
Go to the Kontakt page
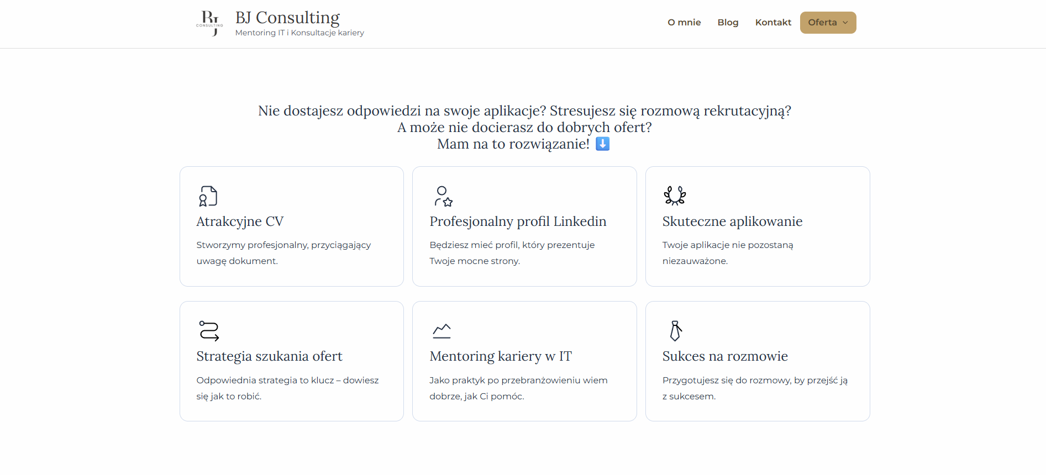(773, 22)
